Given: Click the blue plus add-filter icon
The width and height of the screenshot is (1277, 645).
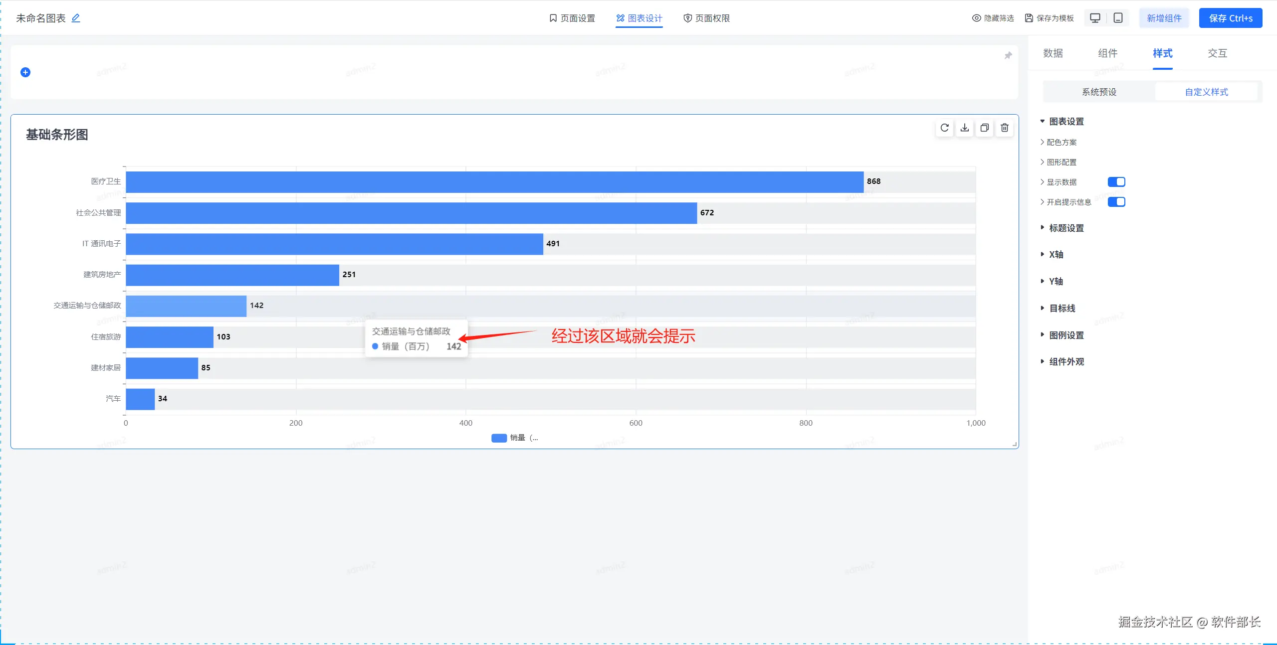Looking at the screenshot, I should (25, 72).
